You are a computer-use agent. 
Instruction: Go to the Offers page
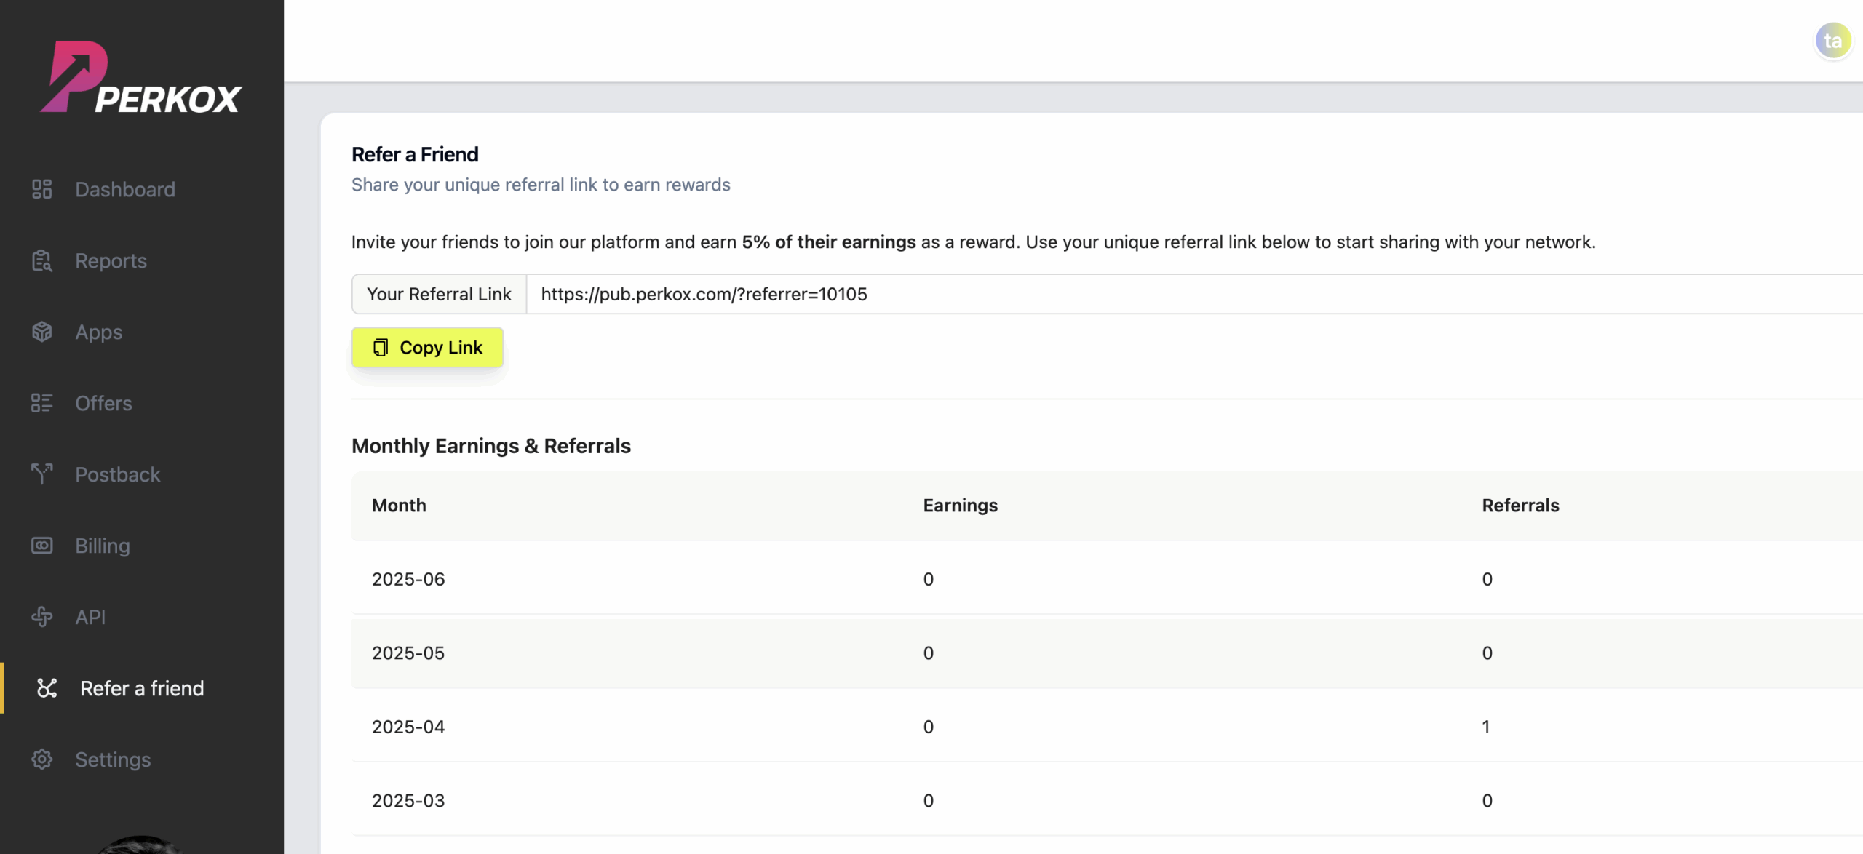(103, 403)
